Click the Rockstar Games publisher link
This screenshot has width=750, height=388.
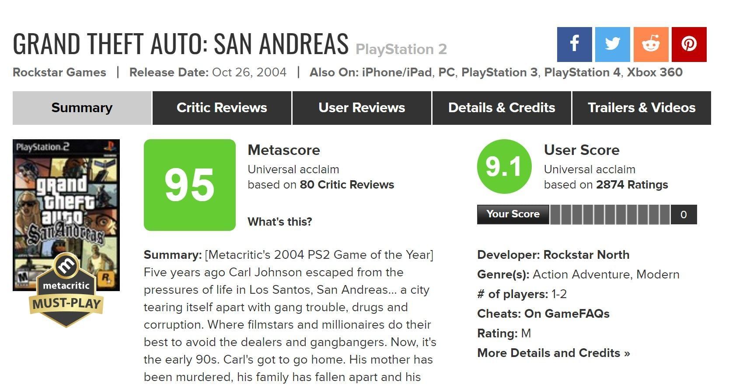click(59, 72)
